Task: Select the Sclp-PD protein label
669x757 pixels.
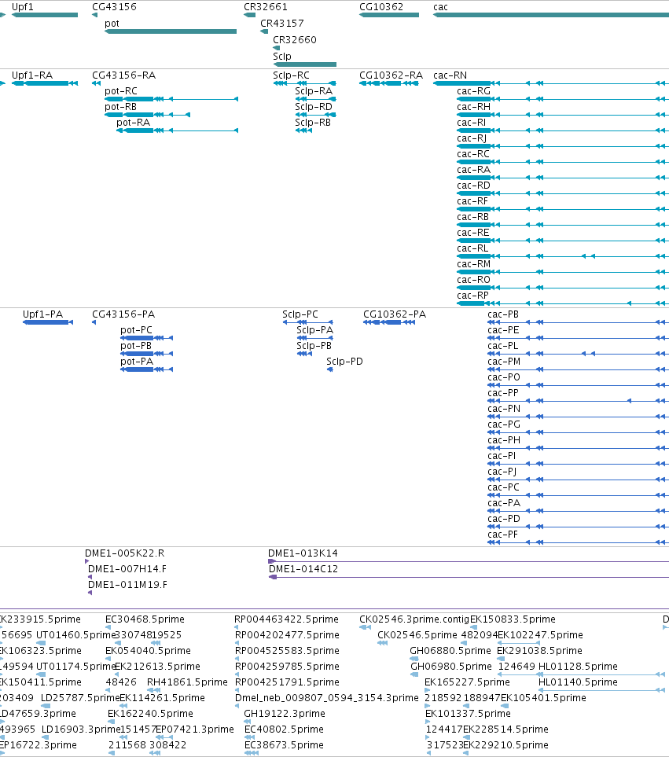Action: [344, 361]
